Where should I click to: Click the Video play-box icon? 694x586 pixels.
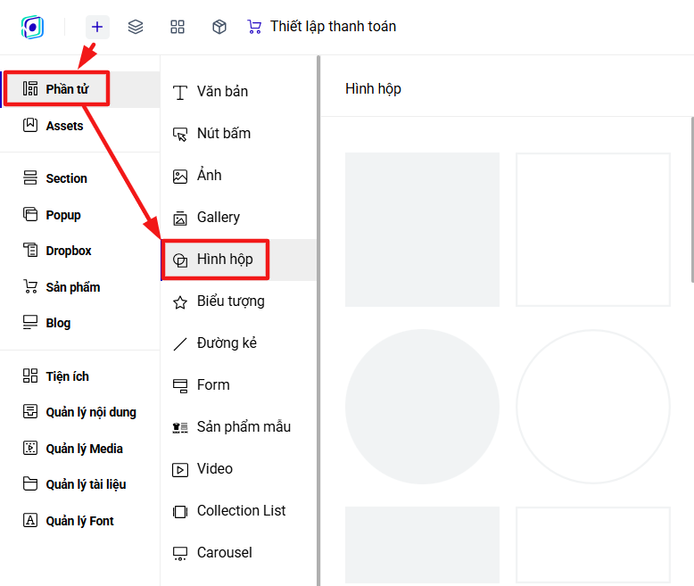point(179,469)
